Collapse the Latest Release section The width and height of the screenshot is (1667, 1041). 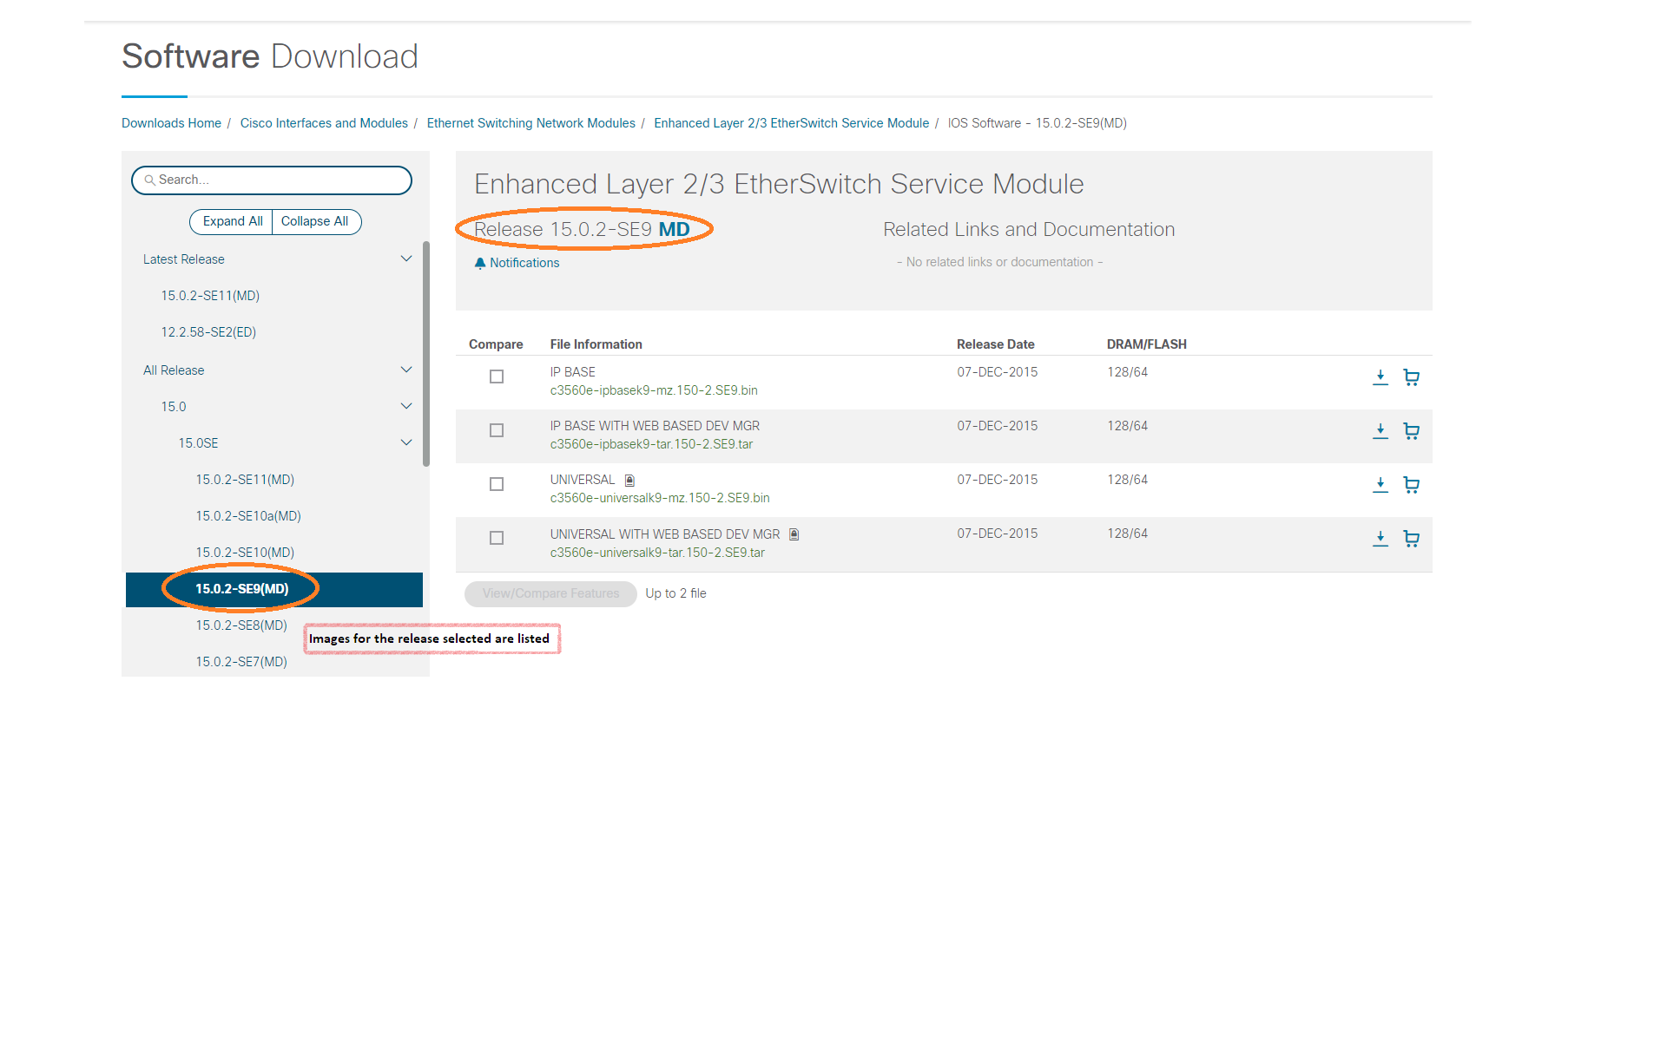[x=405, y=259]
